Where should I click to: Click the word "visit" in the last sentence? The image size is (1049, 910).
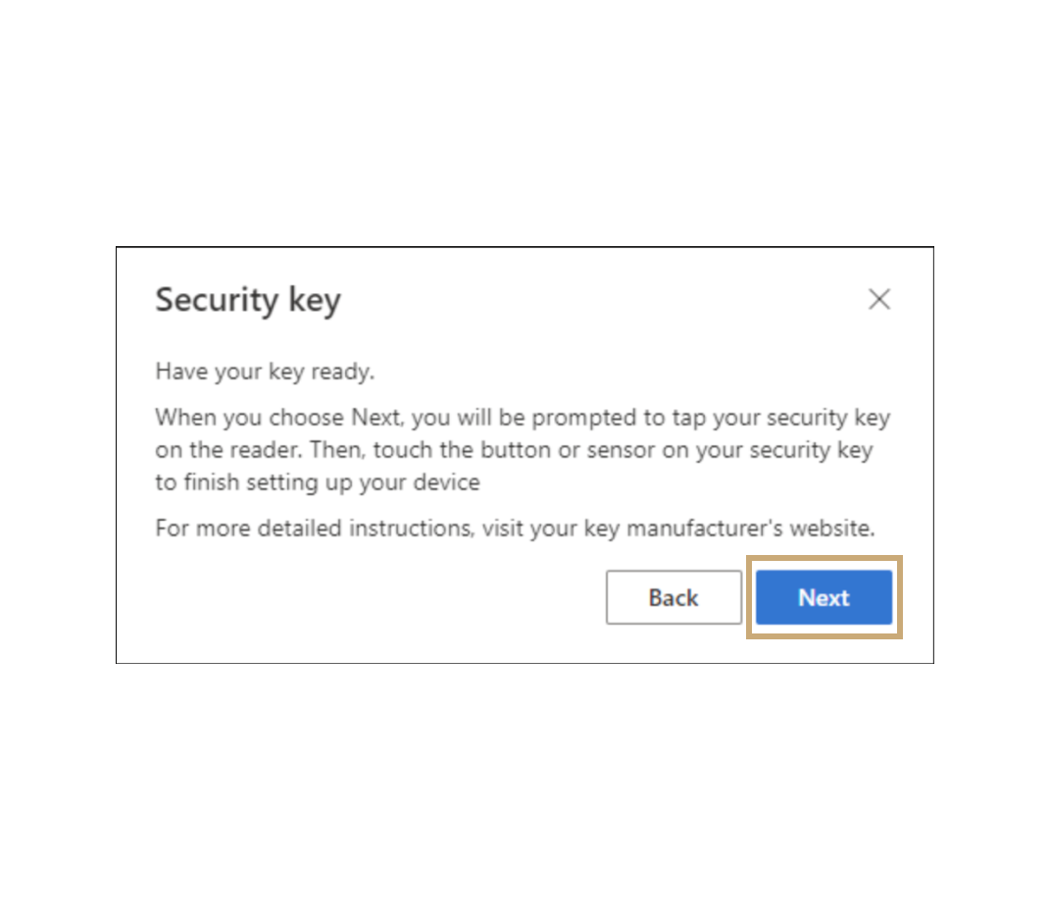tap(502, 529)
